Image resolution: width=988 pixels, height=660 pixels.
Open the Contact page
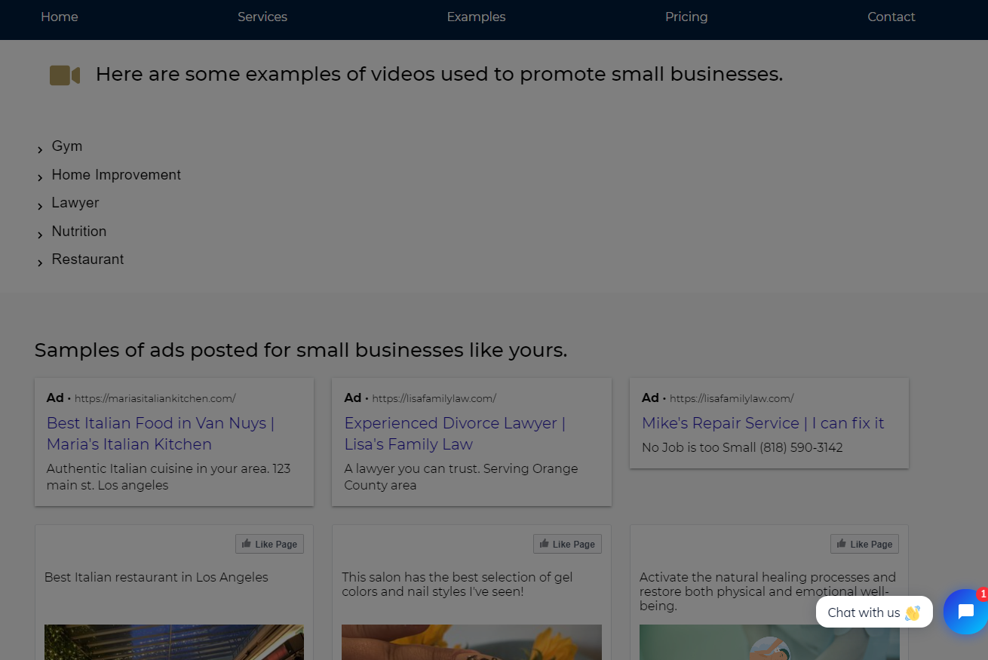[x=891, y=17]
